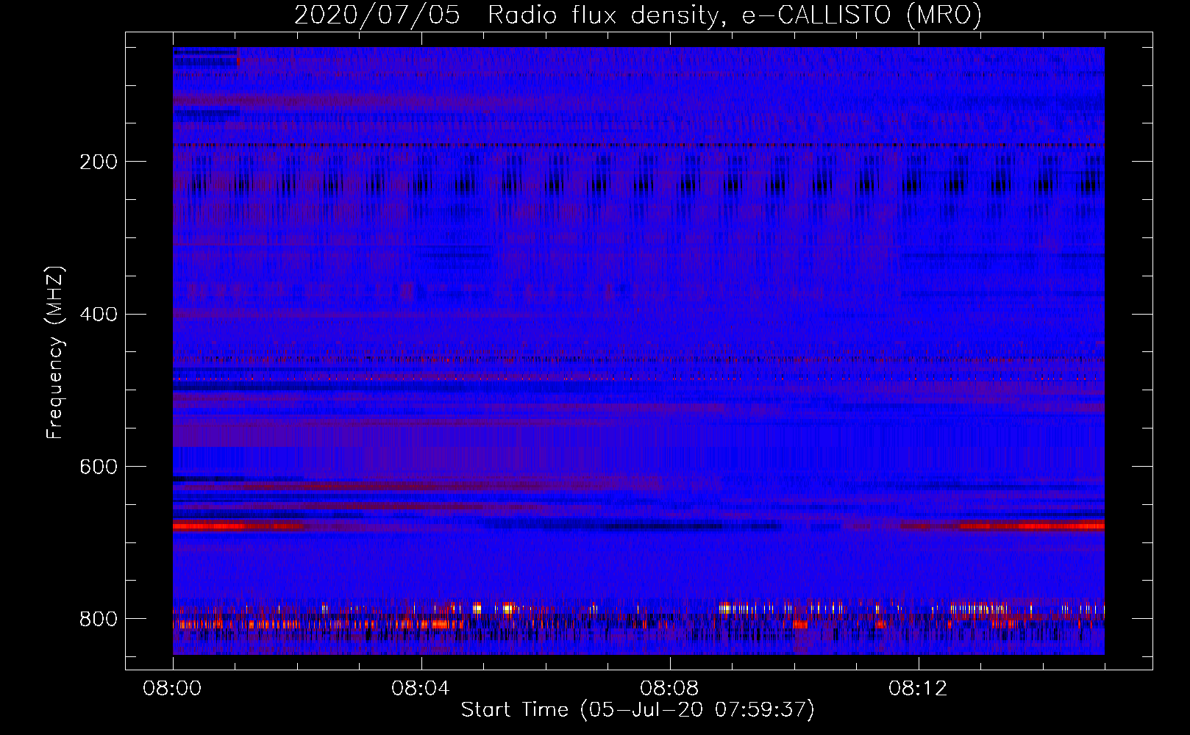Click the '800' frequency tick label

click(99, 620)
